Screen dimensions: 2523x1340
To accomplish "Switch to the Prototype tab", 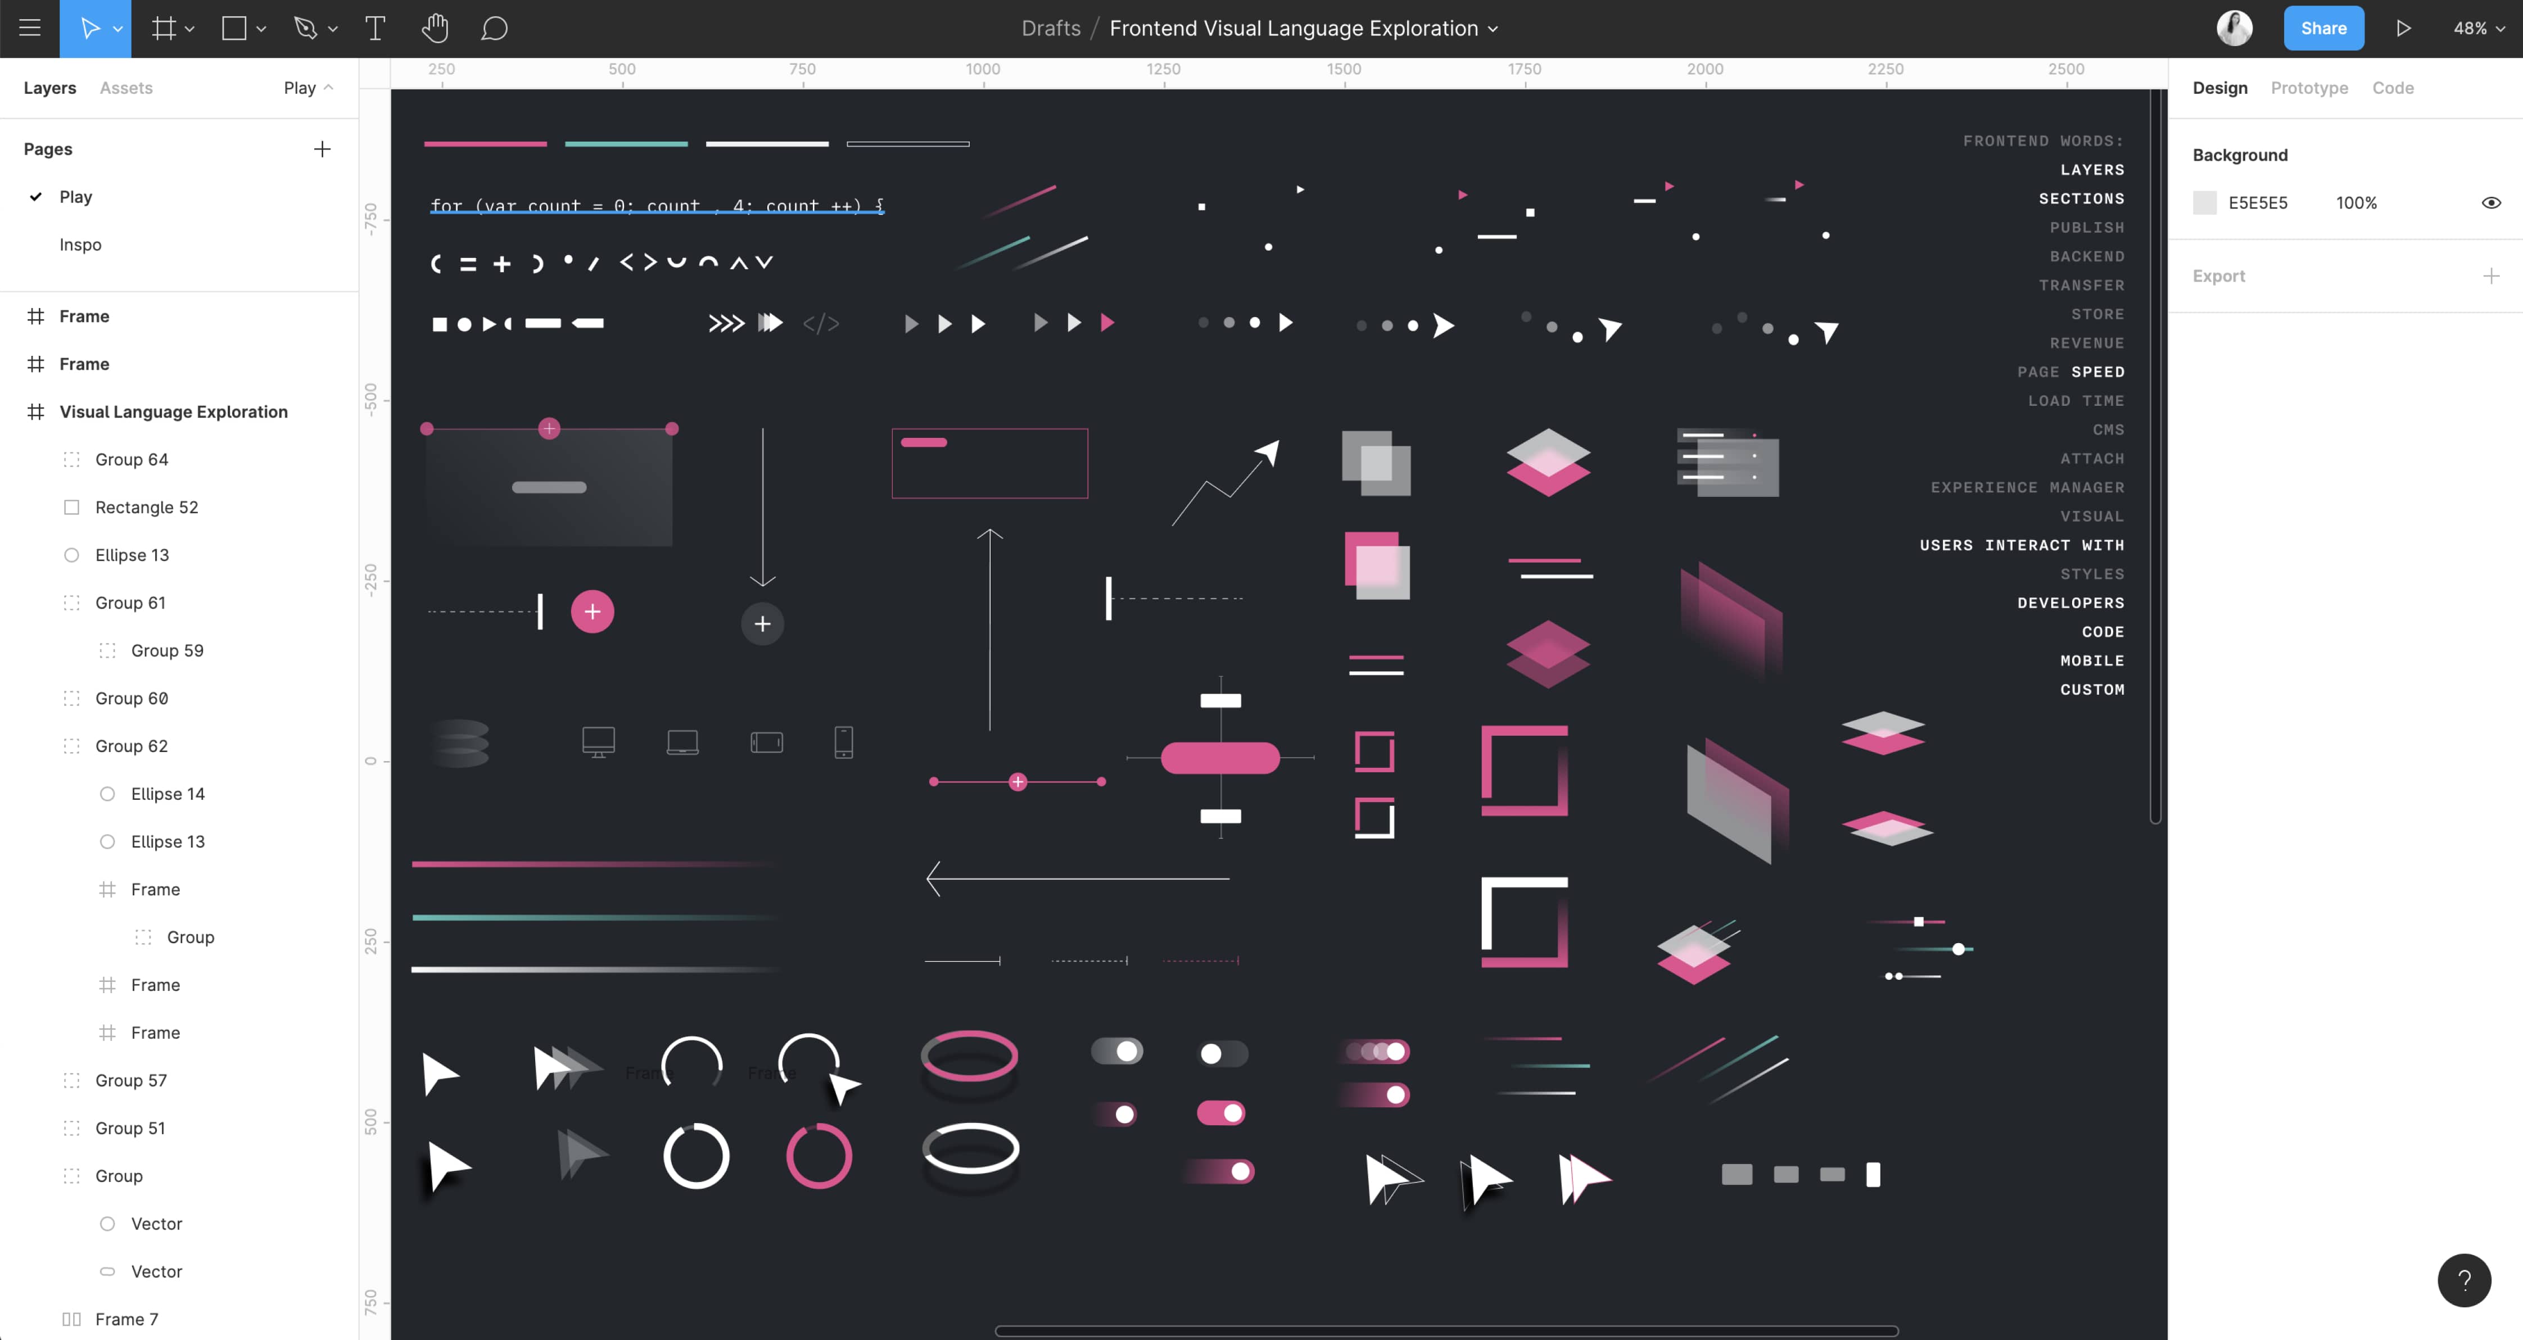I will 2308,87.
